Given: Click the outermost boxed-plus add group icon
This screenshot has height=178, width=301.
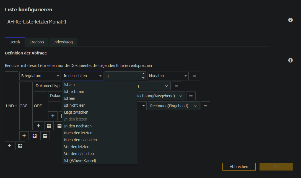Looking at the screenshot, I should (20, 146).
